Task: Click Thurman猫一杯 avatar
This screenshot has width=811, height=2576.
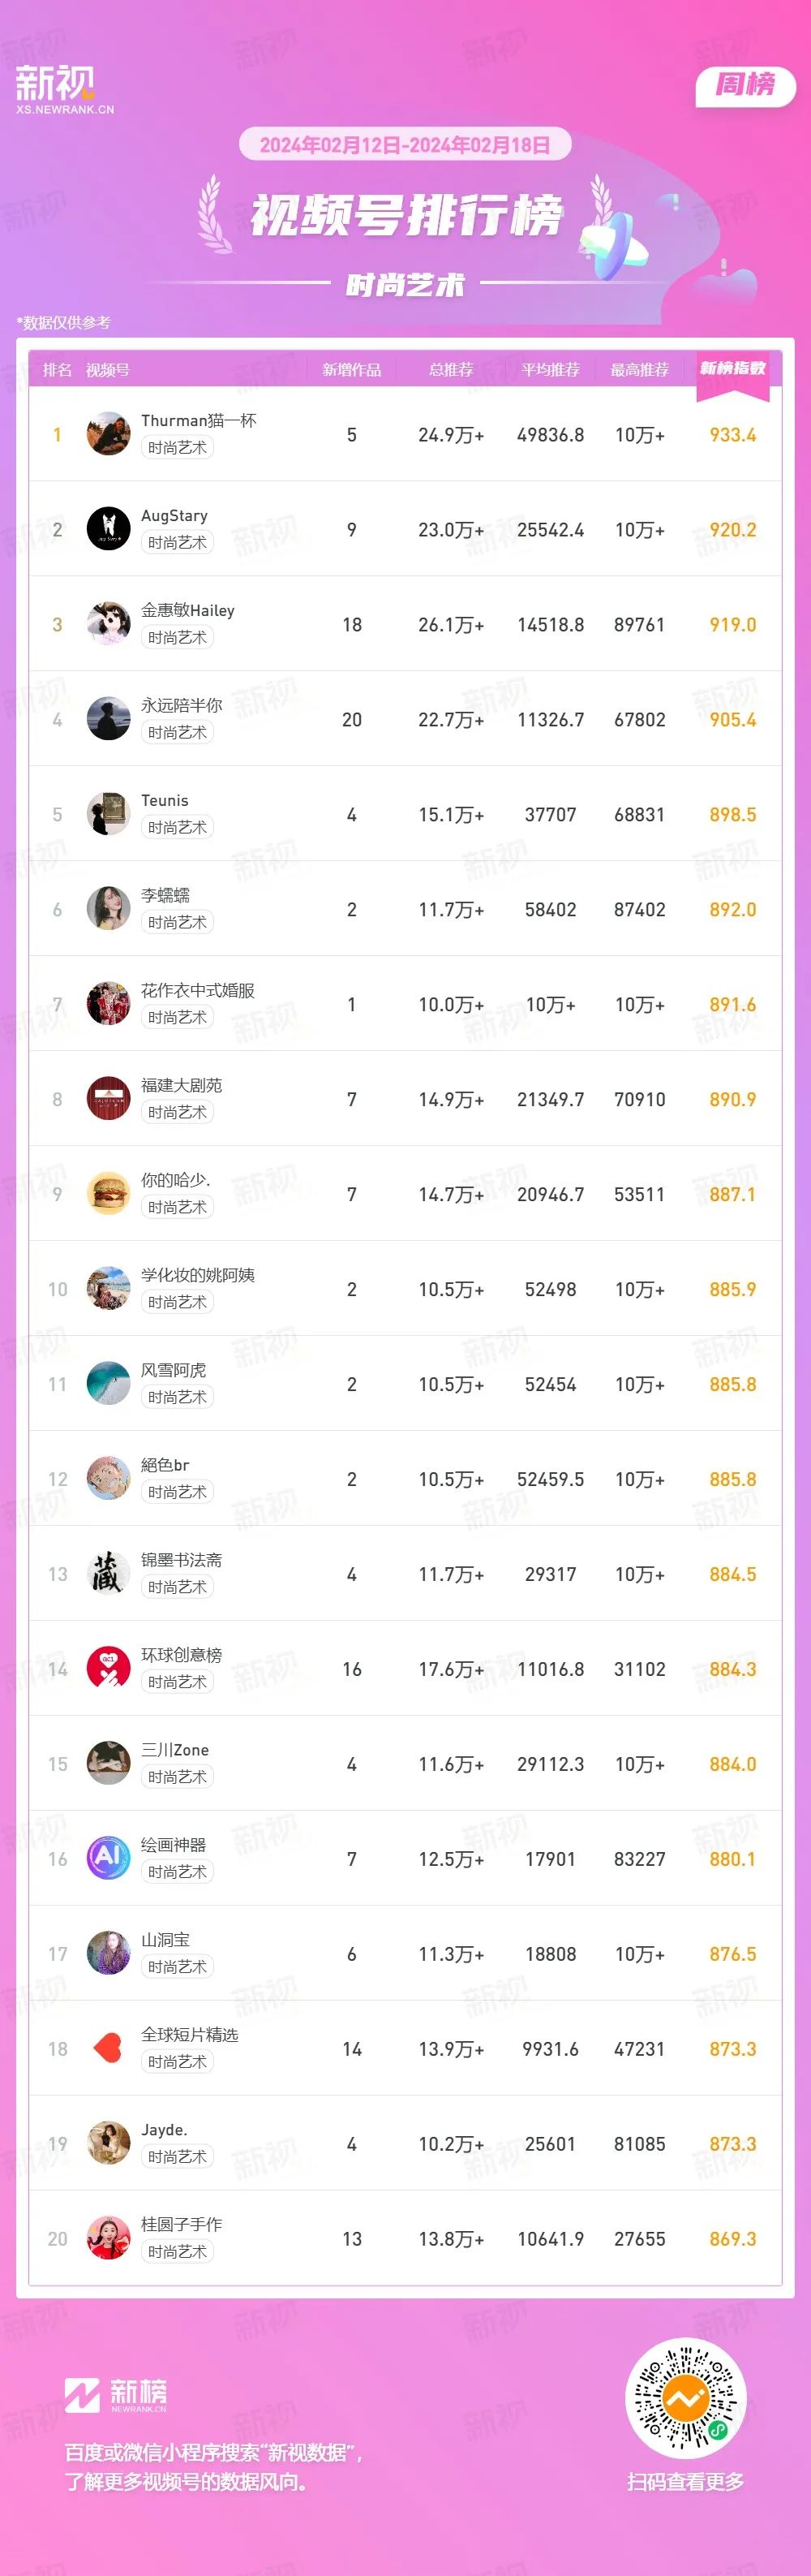Action: coord(108,434)
